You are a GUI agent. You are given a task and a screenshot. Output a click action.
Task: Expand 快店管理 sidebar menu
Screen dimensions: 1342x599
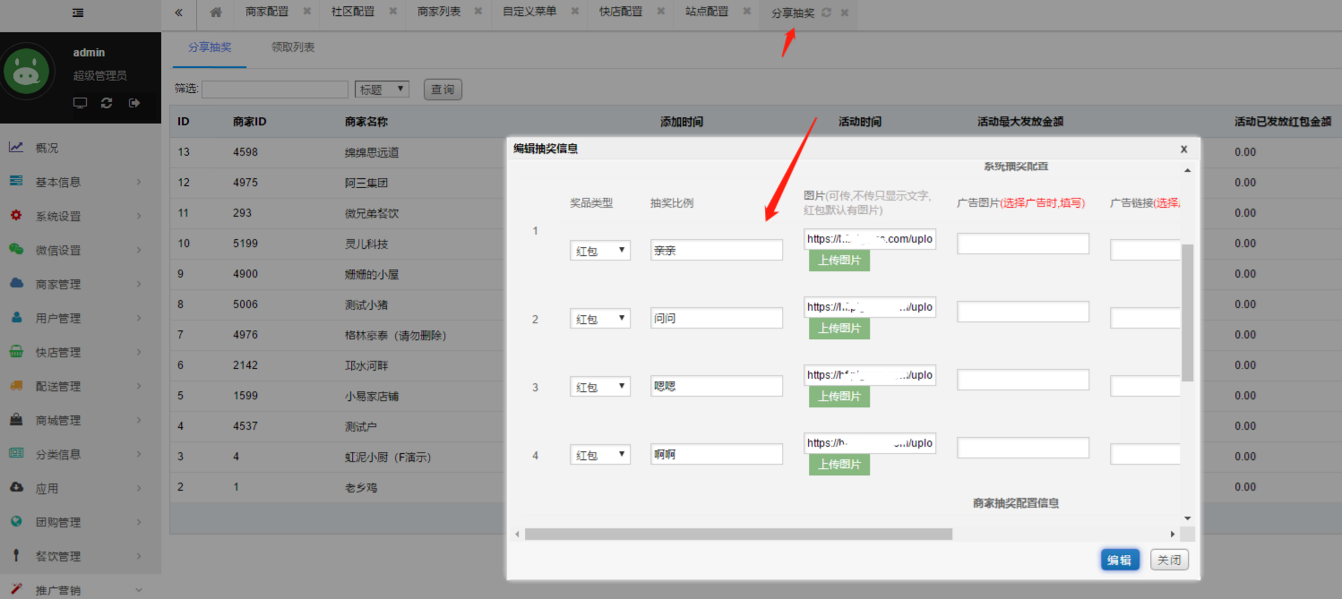[81, 352]
